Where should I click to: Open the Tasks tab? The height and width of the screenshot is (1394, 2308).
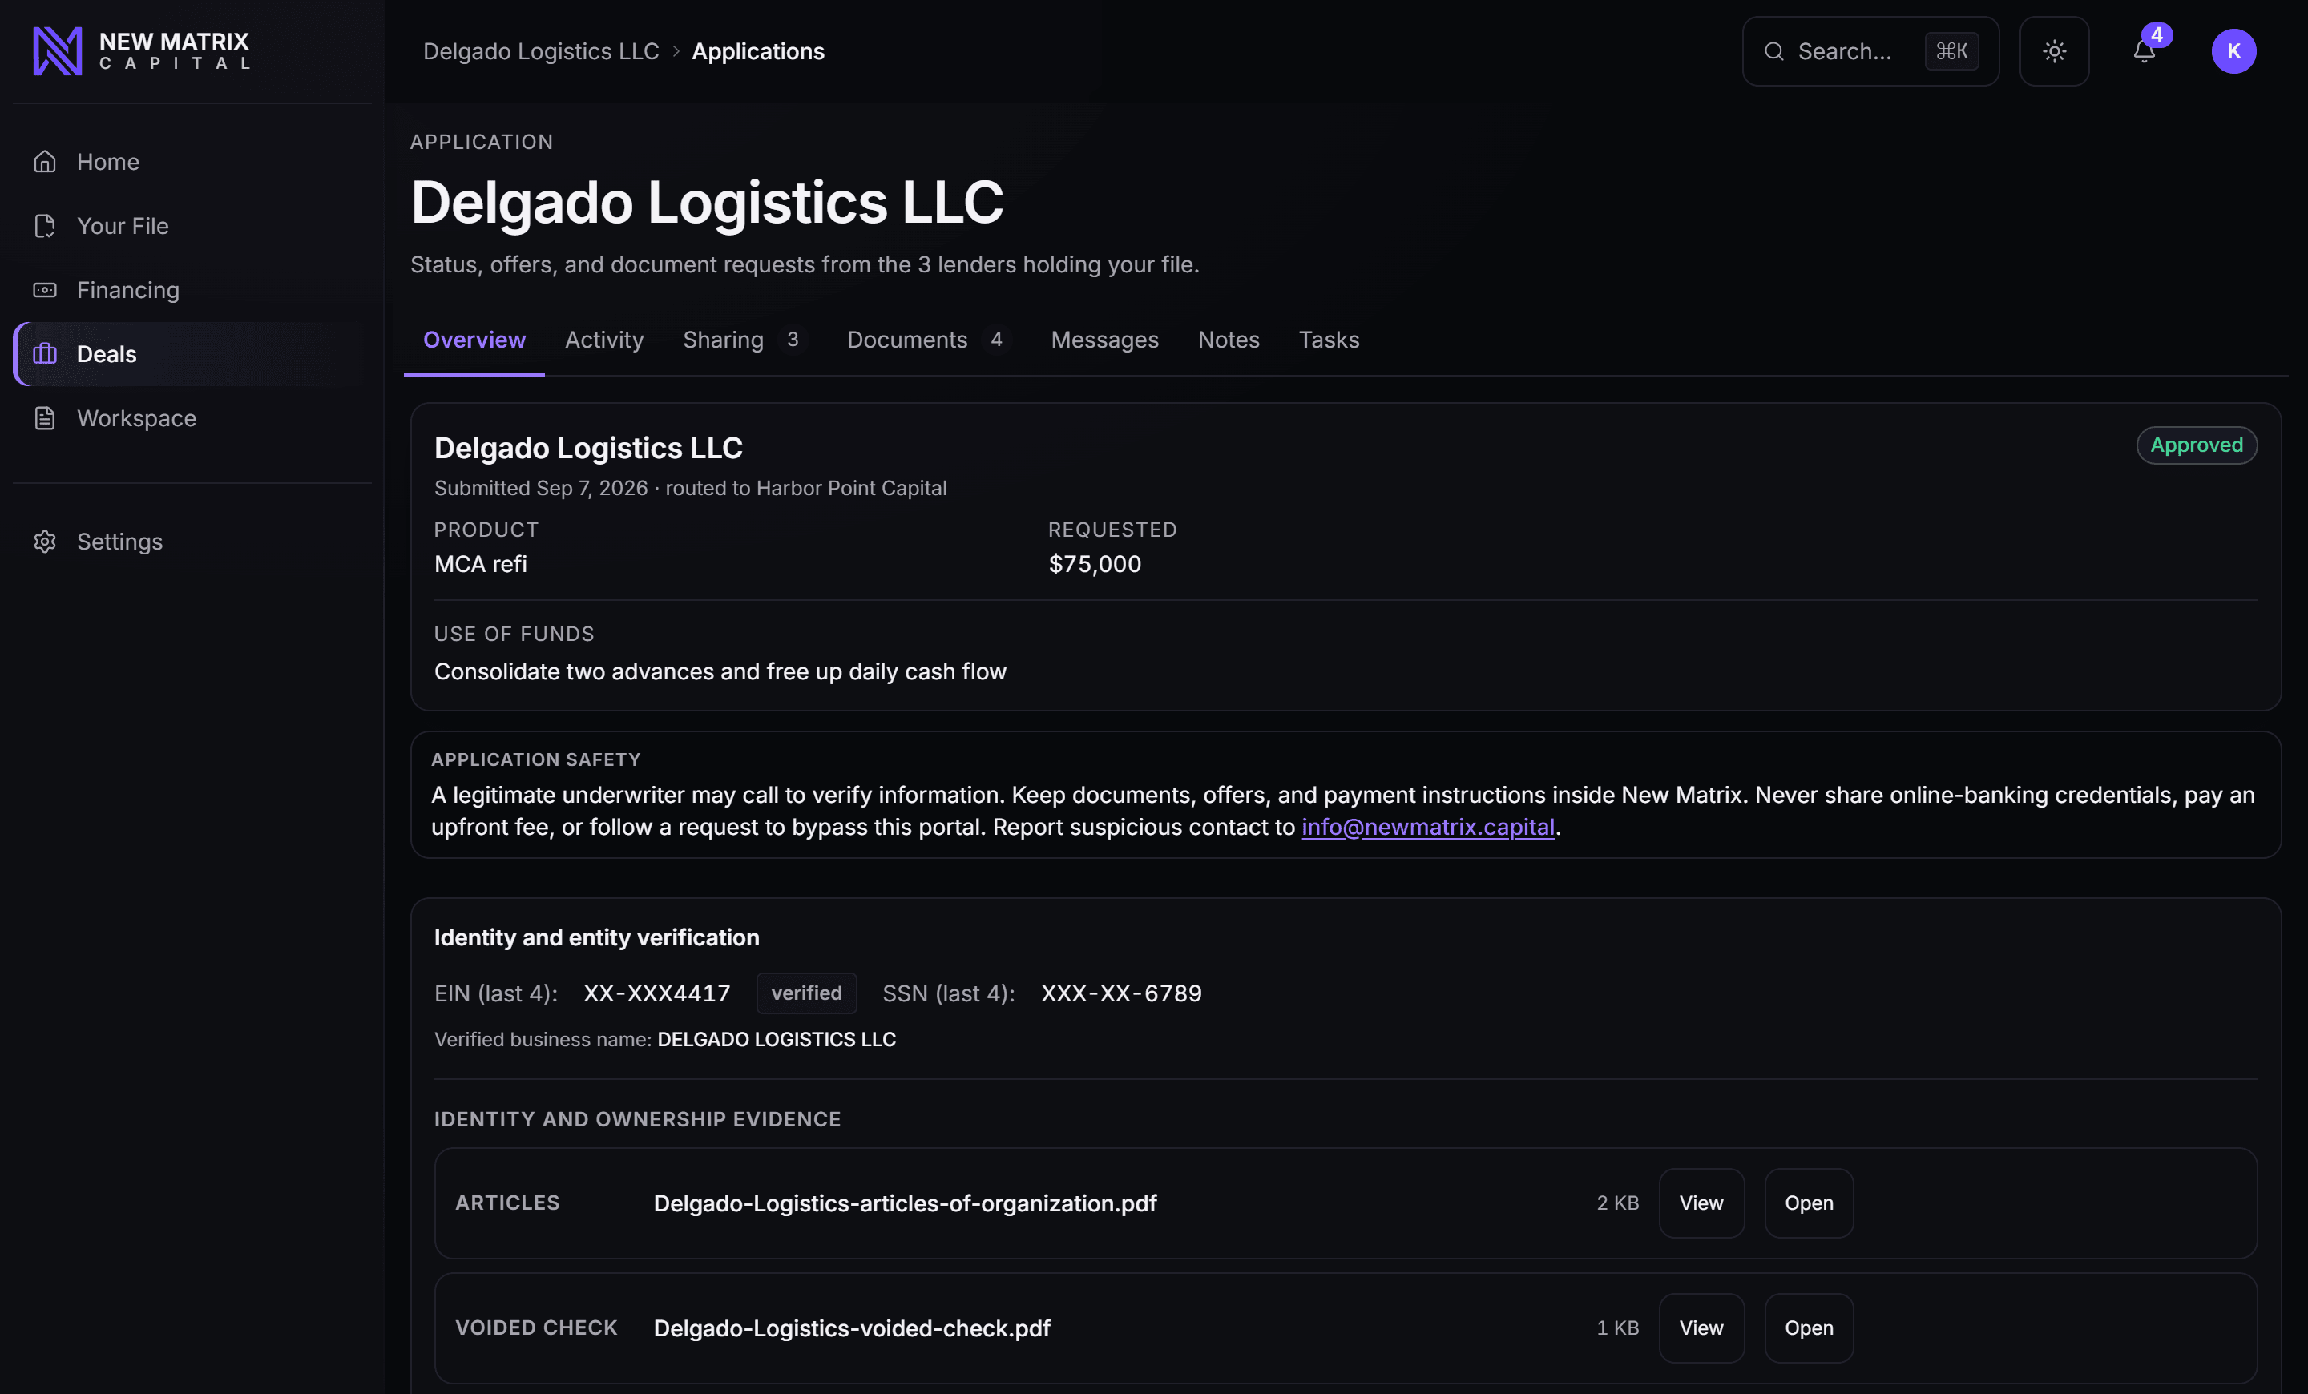pos(1328,340)
